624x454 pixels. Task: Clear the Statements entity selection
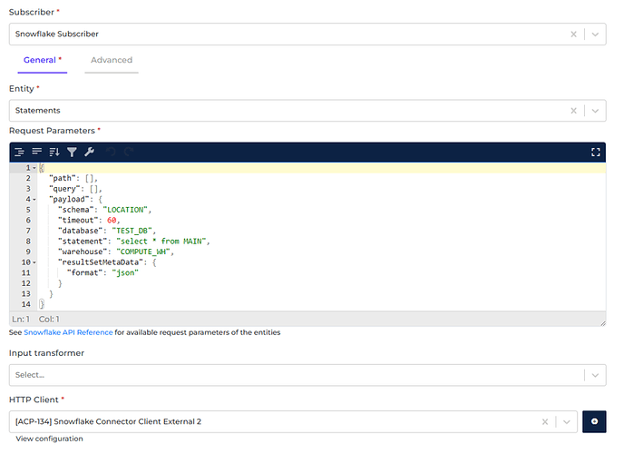coord(573,111)
